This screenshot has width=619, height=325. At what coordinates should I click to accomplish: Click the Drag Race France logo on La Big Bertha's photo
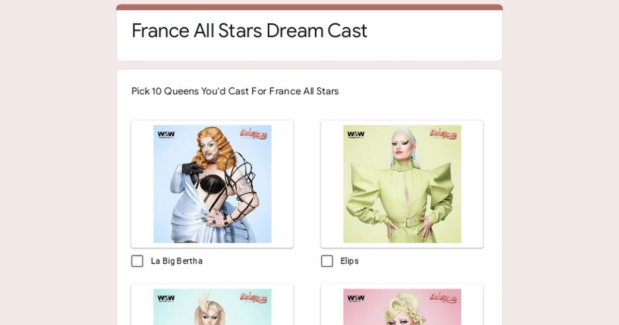tap(254, 133)
